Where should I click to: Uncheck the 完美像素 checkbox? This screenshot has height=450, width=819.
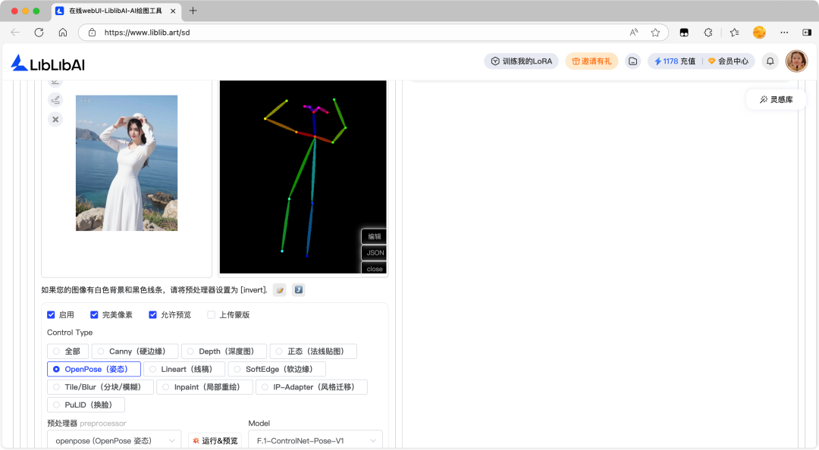coord(94,315)
